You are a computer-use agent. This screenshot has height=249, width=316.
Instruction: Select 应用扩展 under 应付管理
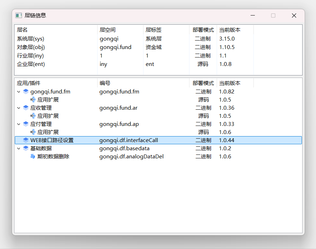[48, 132]
